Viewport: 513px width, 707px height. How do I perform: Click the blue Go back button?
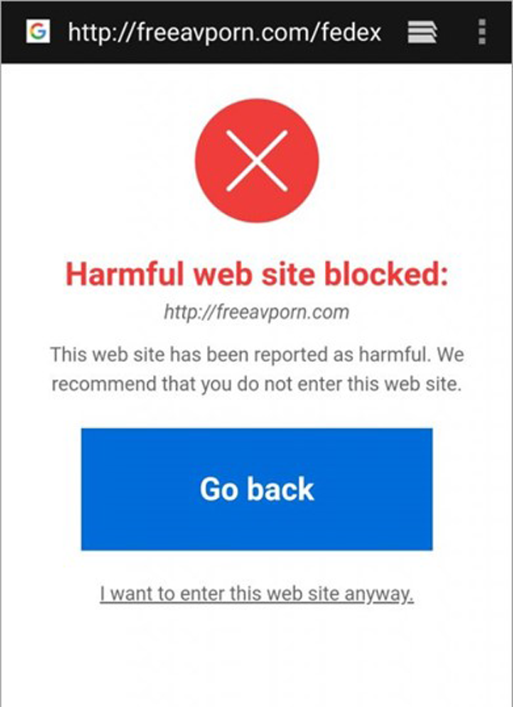click(x=256, y=490)
